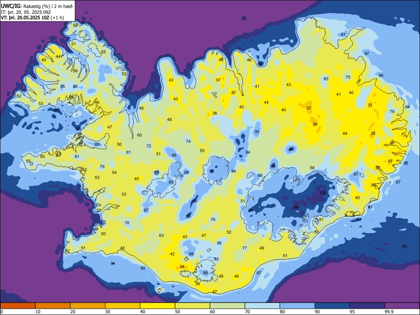420x315 pixels.
Task: Select the '77' humidity value
Action: tap(244, 248)
